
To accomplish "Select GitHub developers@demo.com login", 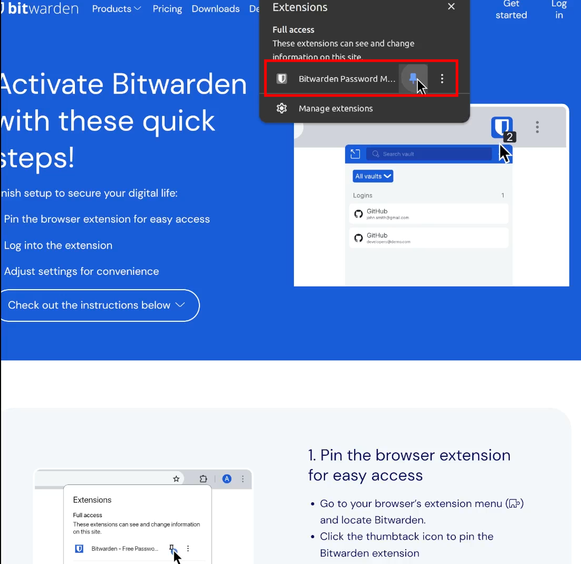I will [428, 238].
